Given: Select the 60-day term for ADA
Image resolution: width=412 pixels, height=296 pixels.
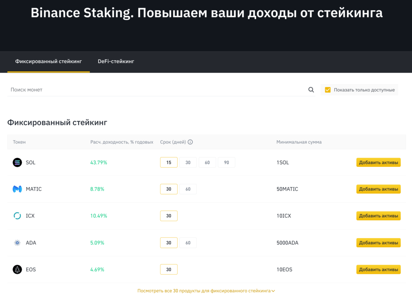Looking at the screenshot, I should point(188,243).
